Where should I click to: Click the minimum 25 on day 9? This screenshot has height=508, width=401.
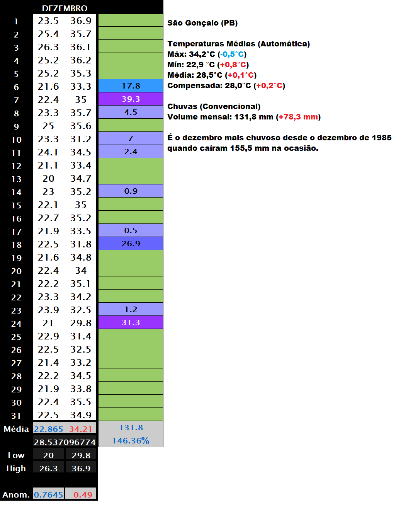click(48, 126)
